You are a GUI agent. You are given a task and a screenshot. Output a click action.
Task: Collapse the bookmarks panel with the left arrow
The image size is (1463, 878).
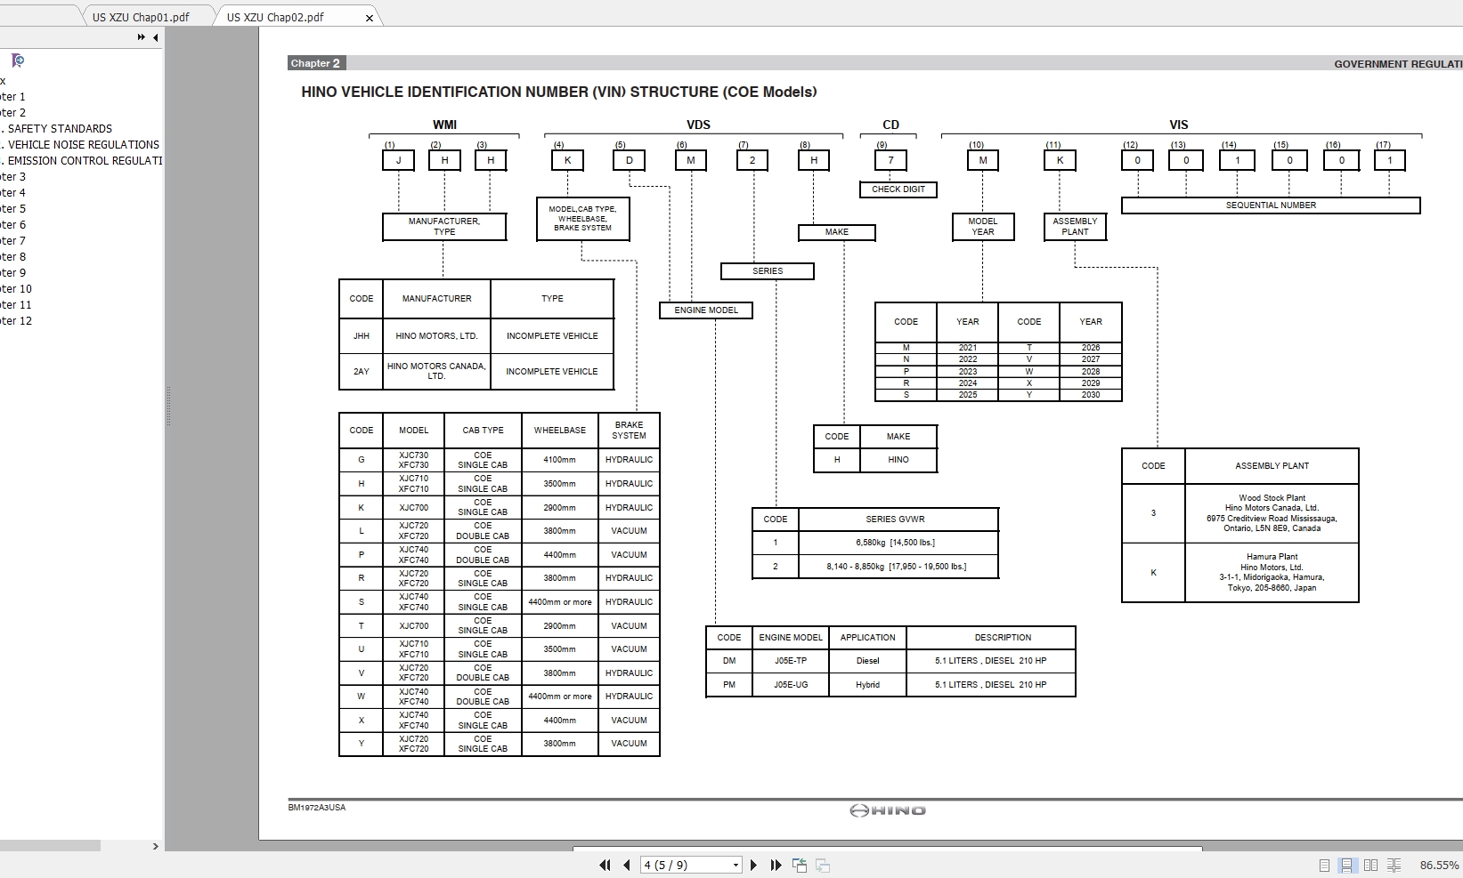pyautogui.click(x=156, y=37)
